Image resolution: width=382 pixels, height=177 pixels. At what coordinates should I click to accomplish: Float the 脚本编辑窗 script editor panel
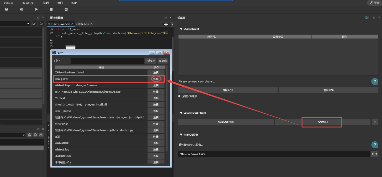166,18
